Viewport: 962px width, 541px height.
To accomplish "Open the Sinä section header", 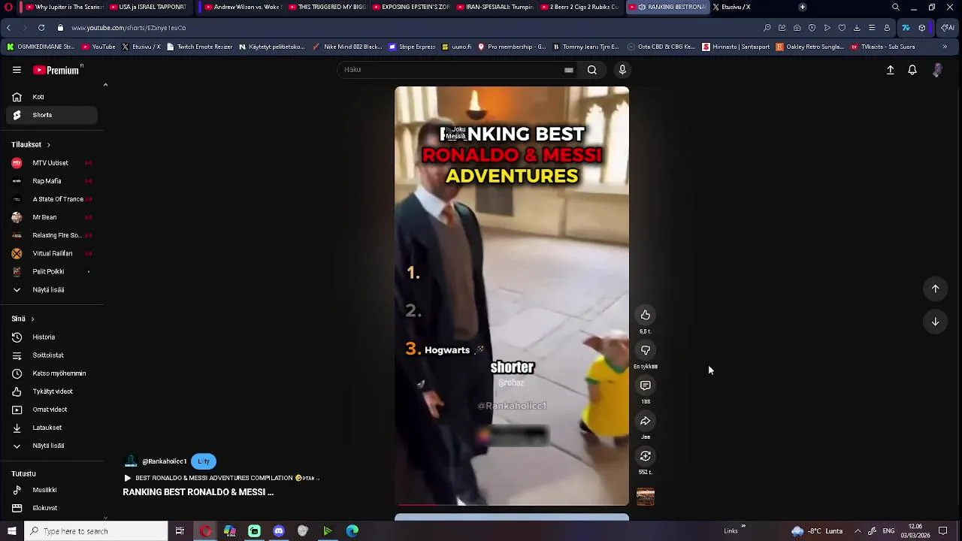I will 23,319.
